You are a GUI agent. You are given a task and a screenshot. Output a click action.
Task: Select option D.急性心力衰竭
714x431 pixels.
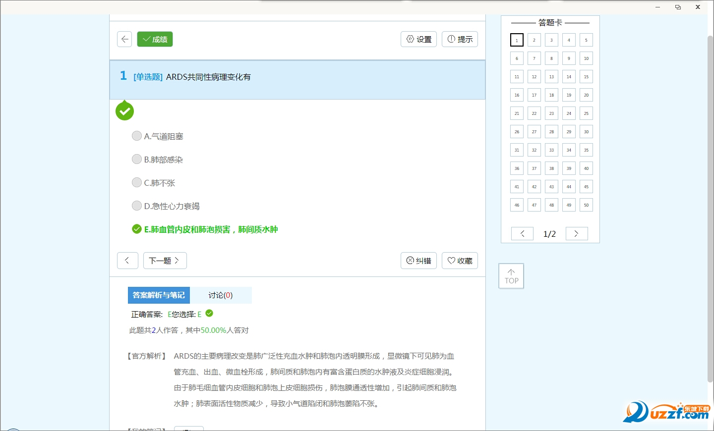[x=166, y=206]
